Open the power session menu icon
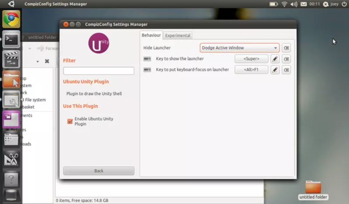 344,4
